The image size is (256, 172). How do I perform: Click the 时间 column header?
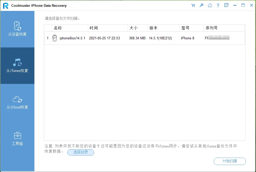(x=93, y=28)
